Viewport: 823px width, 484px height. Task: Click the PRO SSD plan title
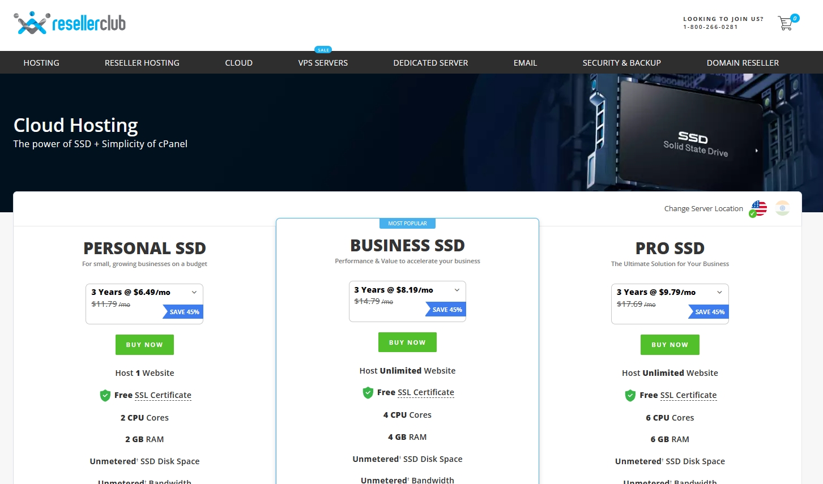point(670,249)
